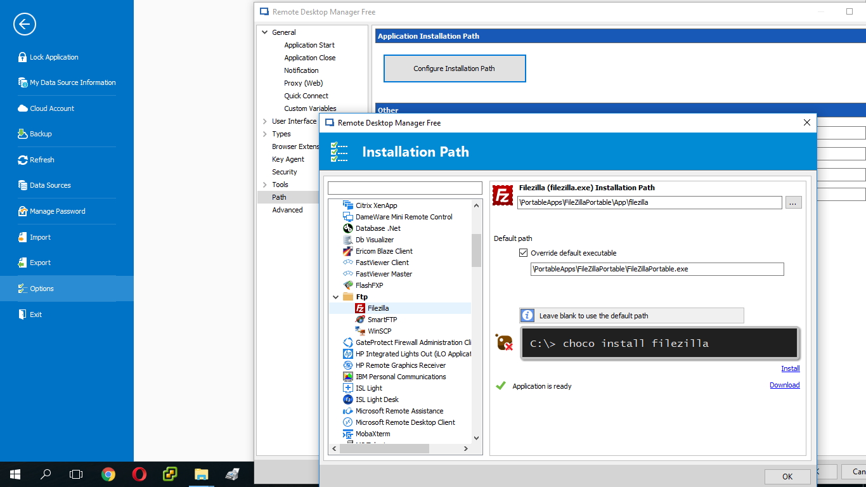
Task: Click the Leave blank default path info button
Action: [x=631, y=315]
